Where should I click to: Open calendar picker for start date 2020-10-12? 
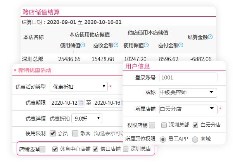81,103
